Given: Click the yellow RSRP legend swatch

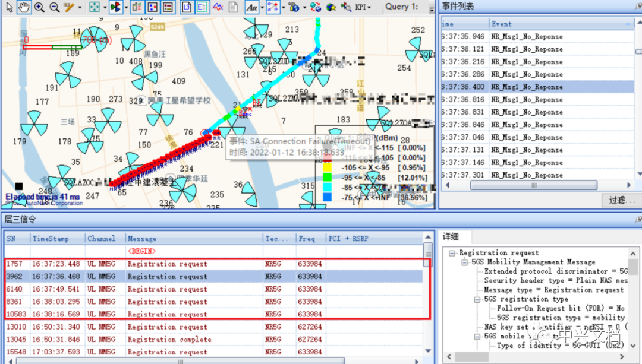Looking at the screenshot, I should [326, 167].
